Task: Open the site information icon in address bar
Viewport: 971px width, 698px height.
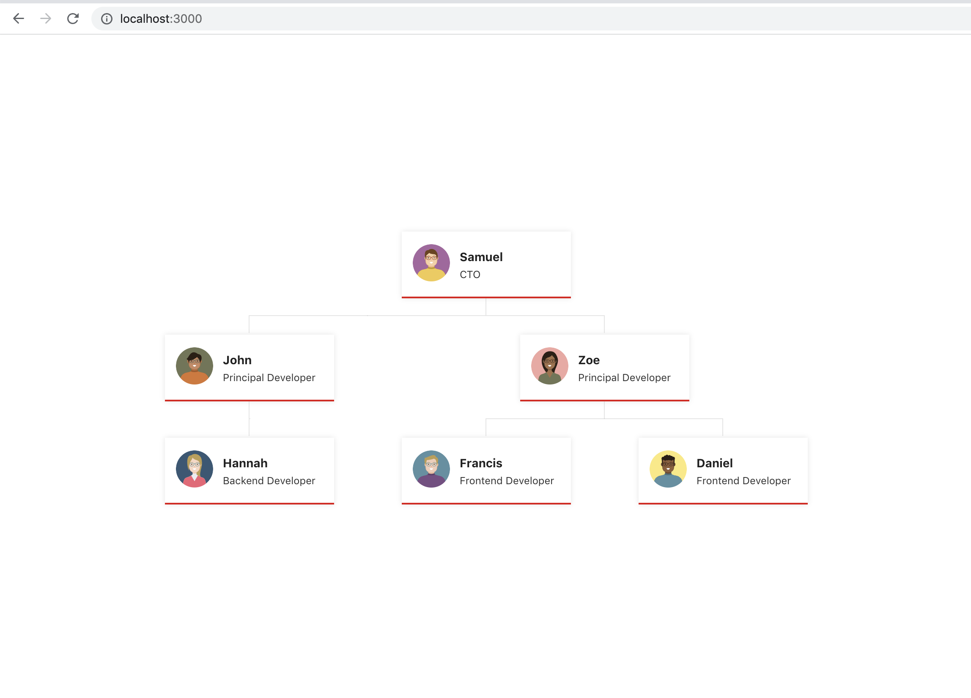Action: point(107,19)
